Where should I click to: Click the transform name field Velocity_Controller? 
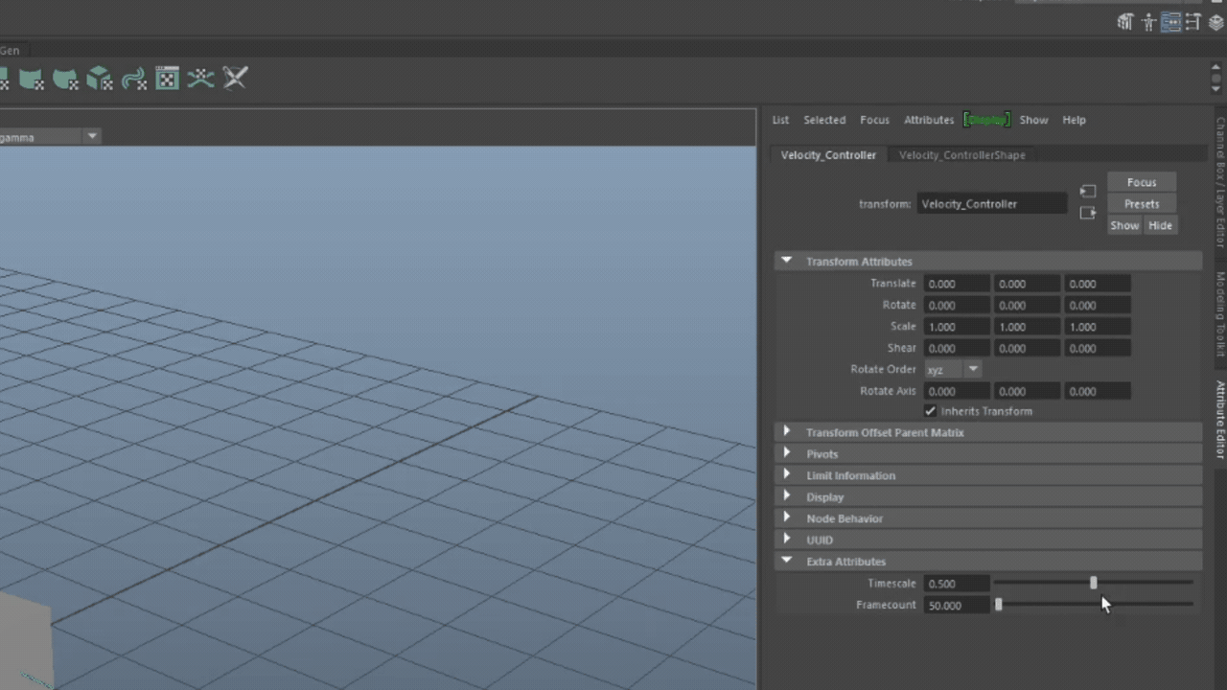pos(991,203)
